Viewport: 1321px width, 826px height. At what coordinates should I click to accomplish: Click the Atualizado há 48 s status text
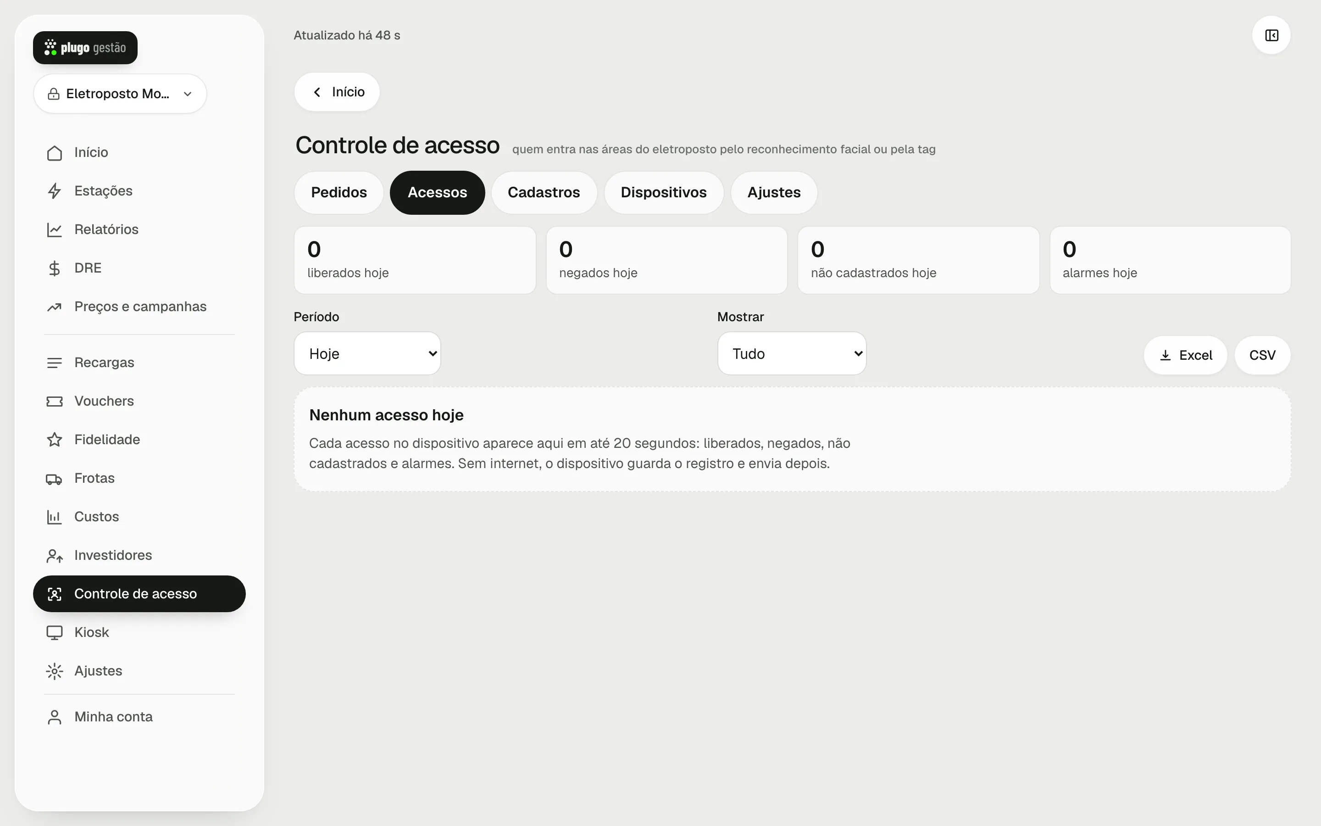[347, 35]
